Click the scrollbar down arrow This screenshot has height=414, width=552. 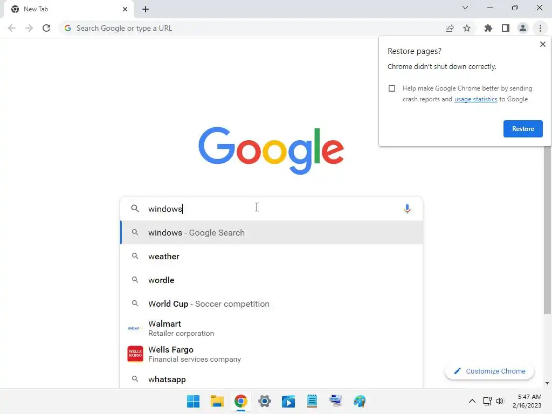coord(547,383)
